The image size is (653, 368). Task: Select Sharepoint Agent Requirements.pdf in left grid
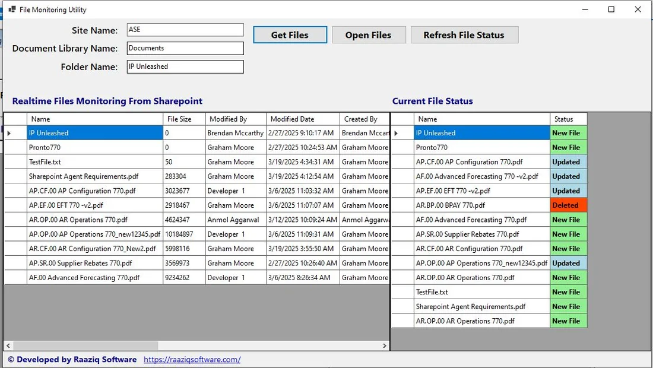pyautogui.click(x=95, y=176)
